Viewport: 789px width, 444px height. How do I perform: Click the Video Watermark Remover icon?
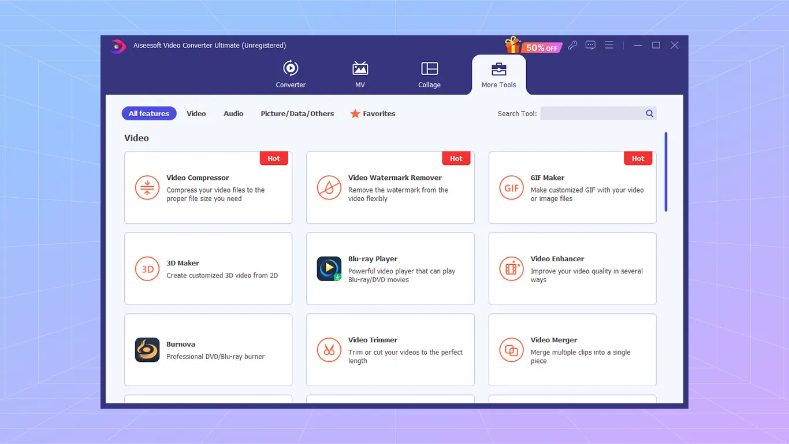coord(329,188)
